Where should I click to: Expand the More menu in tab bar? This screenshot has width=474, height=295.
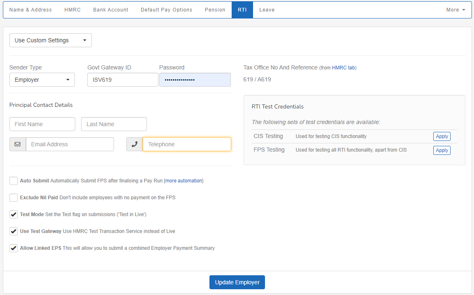455,10
